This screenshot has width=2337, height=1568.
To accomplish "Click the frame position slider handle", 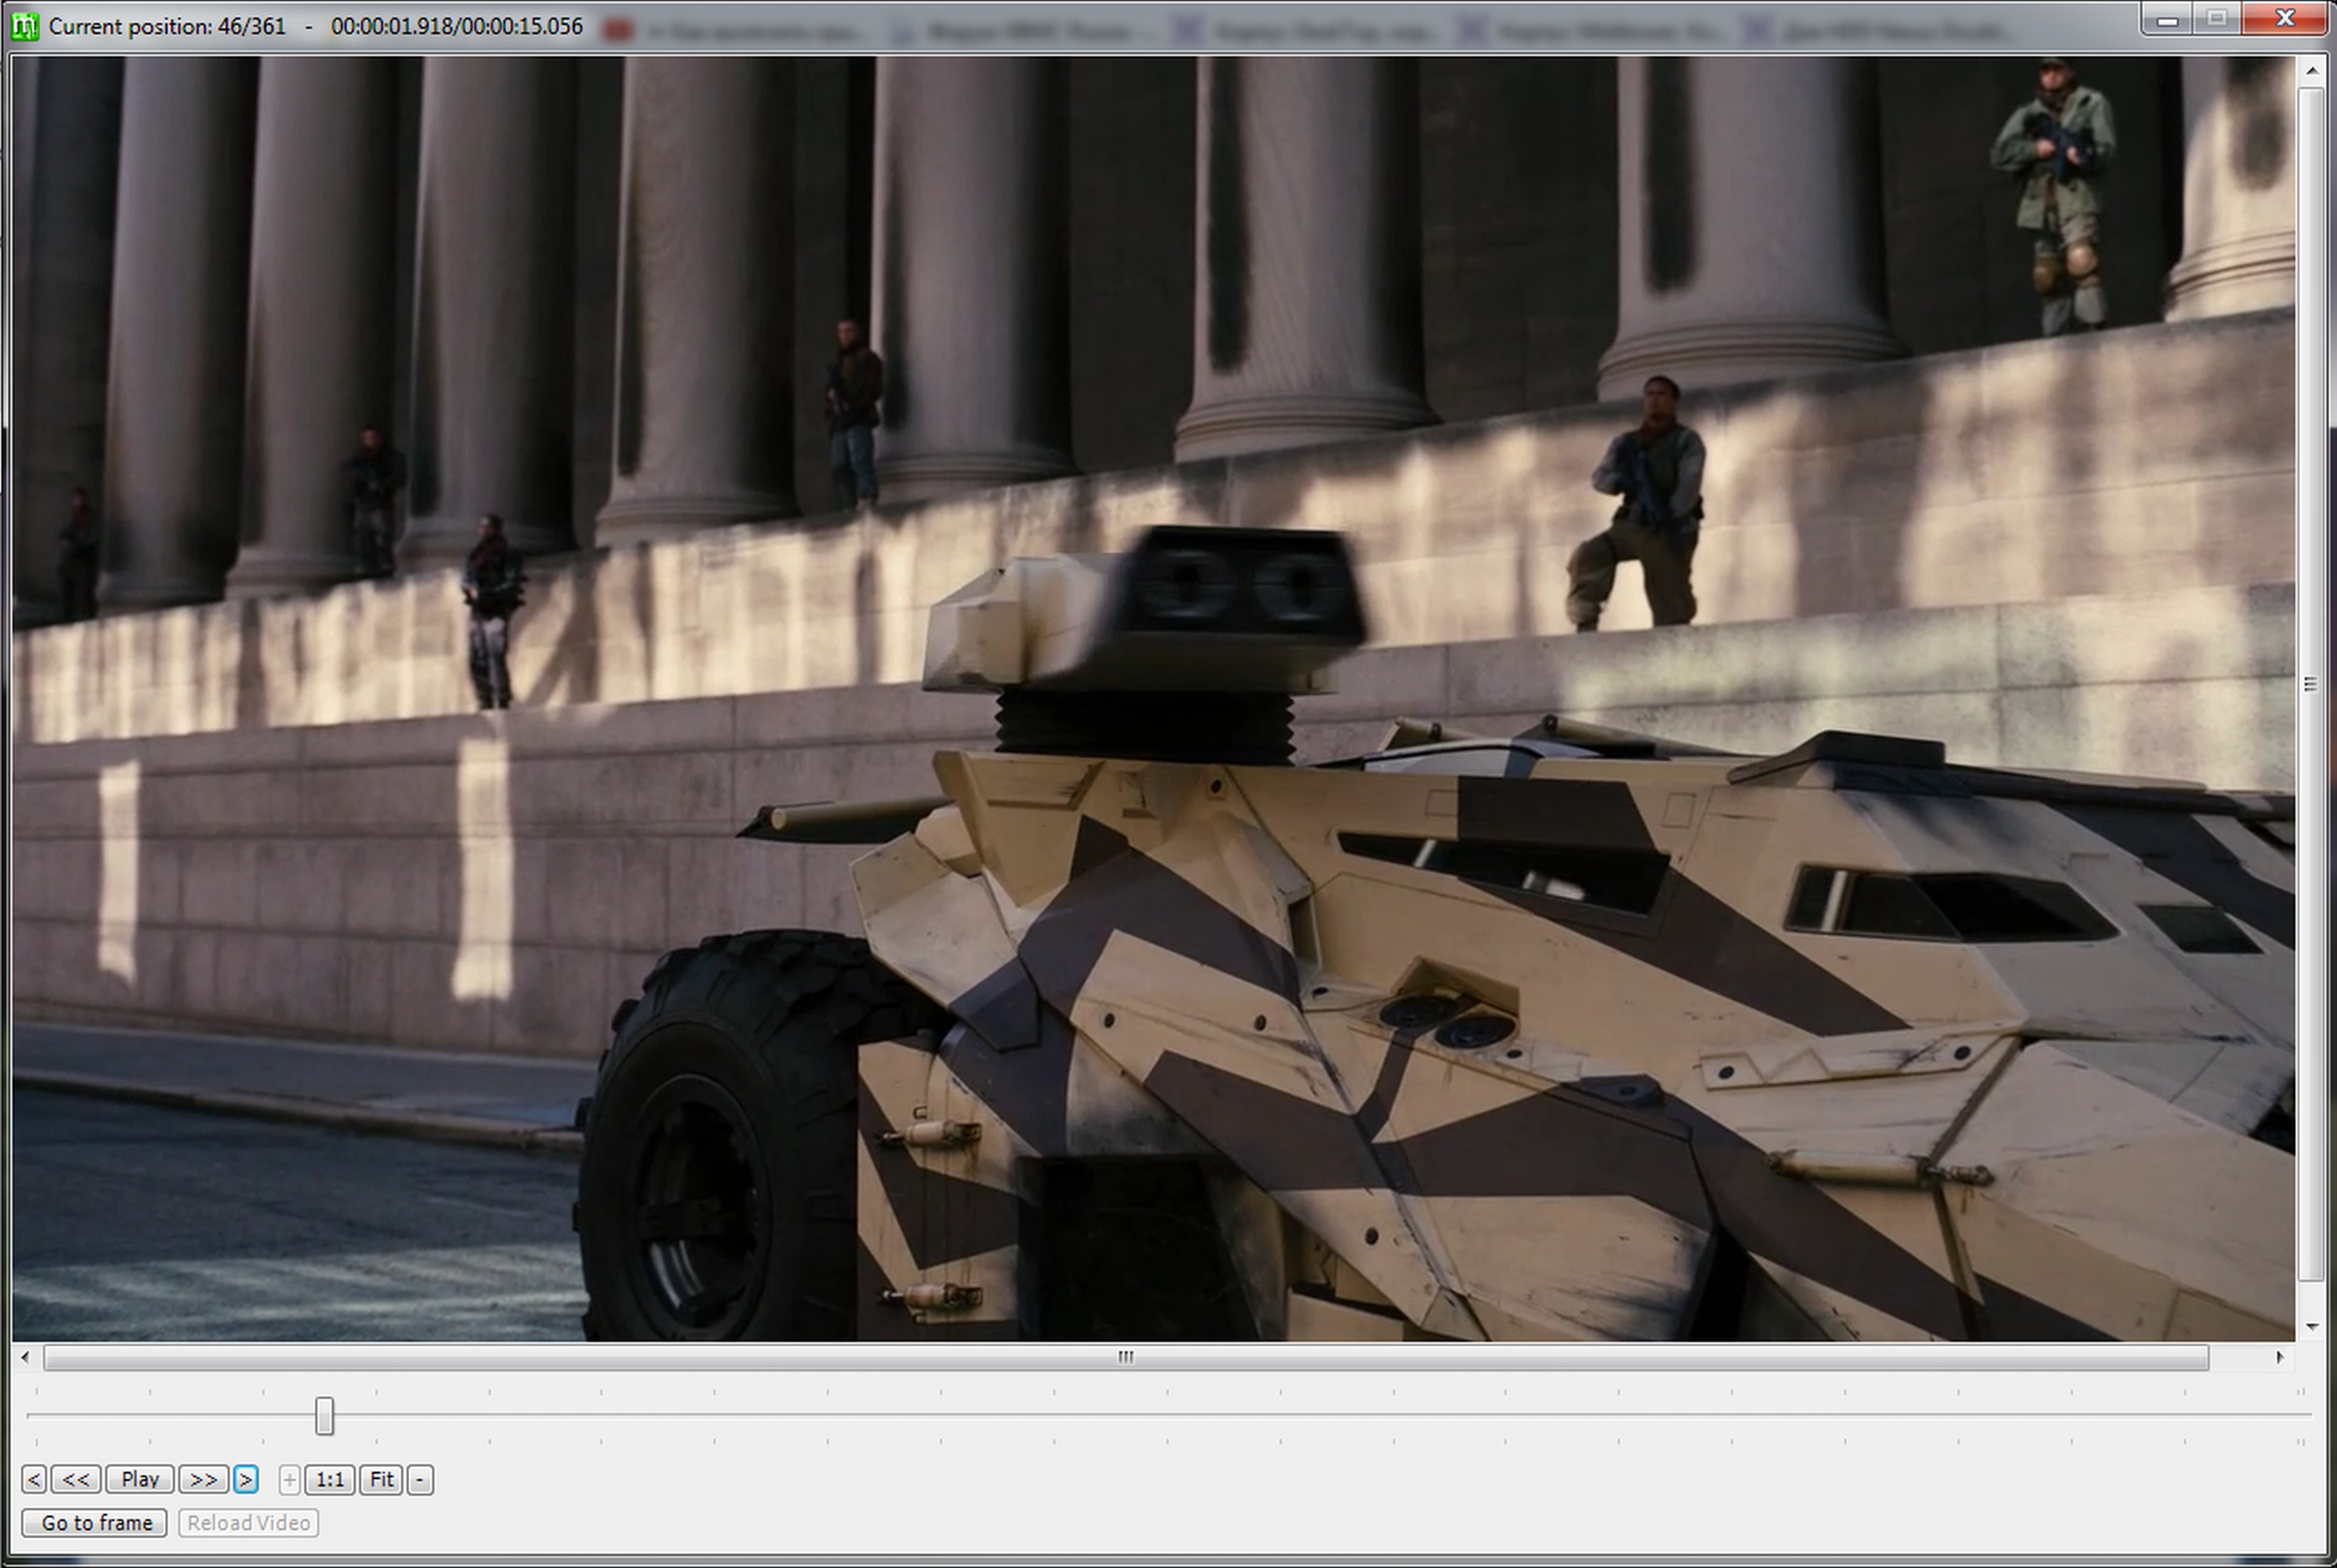I will [324, 1416].
